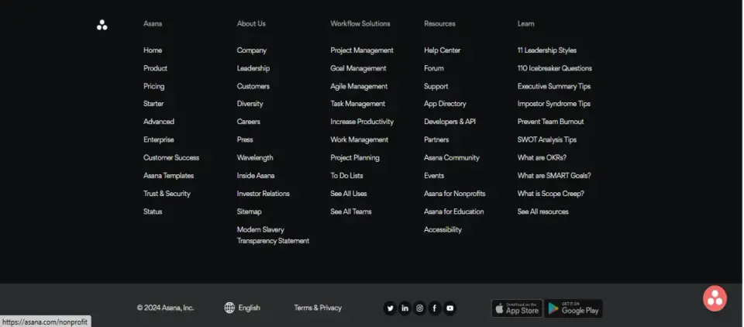Open Asana for Education link
This screenshot has height=327, width=744.
click(x=454, y=212)
